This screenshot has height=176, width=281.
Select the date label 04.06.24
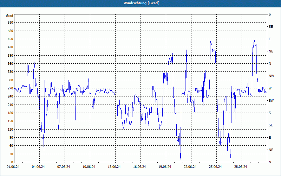38,167
